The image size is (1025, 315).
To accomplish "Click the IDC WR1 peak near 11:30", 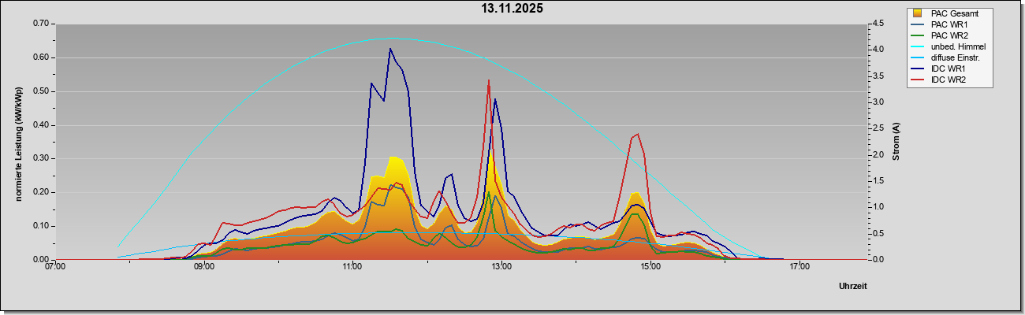I will (x=390, y=49).
